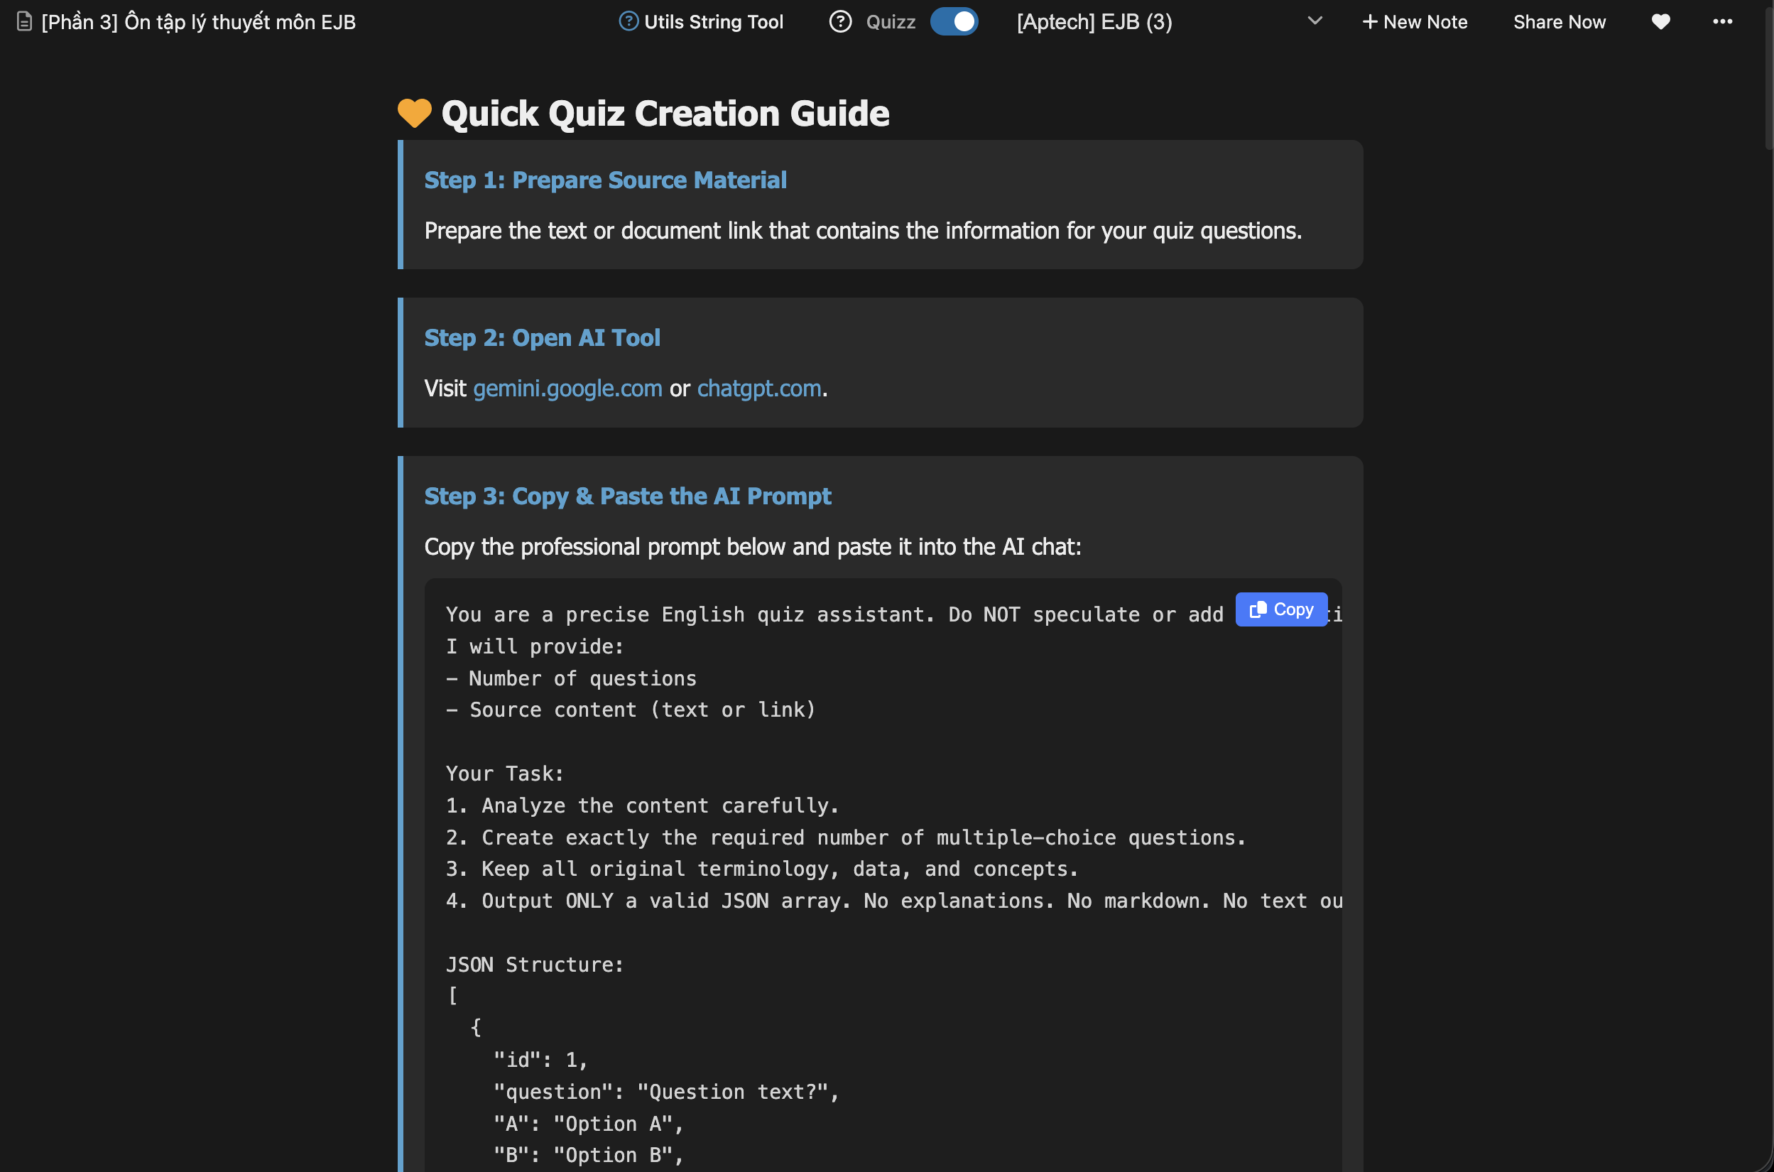Toggle the Quizz switch off
This screenshot has width=1774, height=1172.
[x=954, y=22]
